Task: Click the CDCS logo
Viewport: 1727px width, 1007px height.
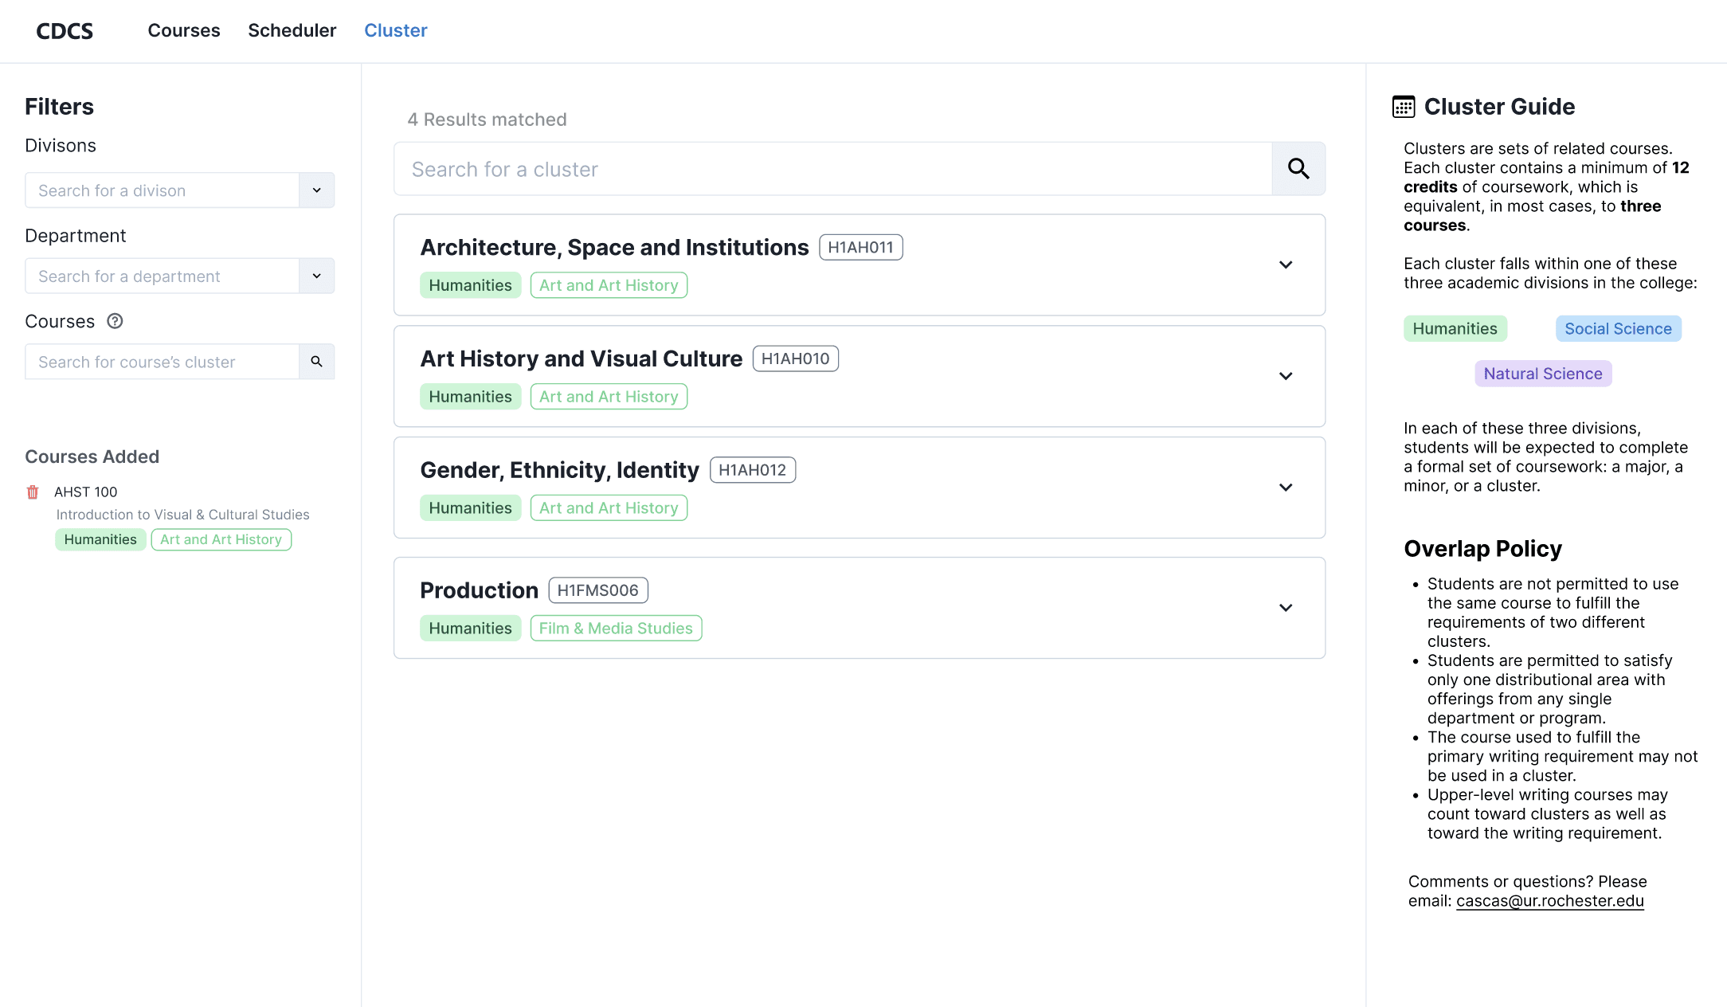Action: click(65, 31)
